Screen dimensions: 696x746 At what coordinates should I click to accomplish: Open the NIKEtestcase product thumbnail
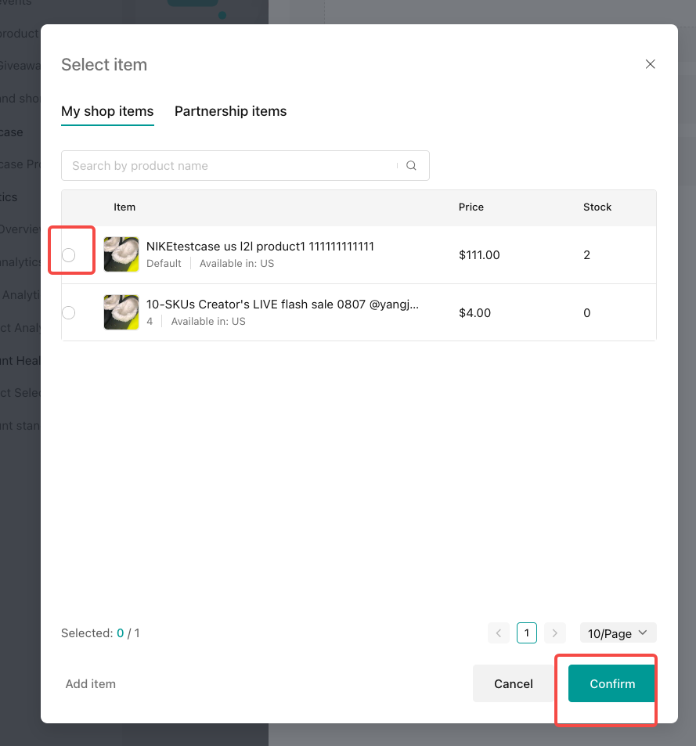tap(121, 254)
